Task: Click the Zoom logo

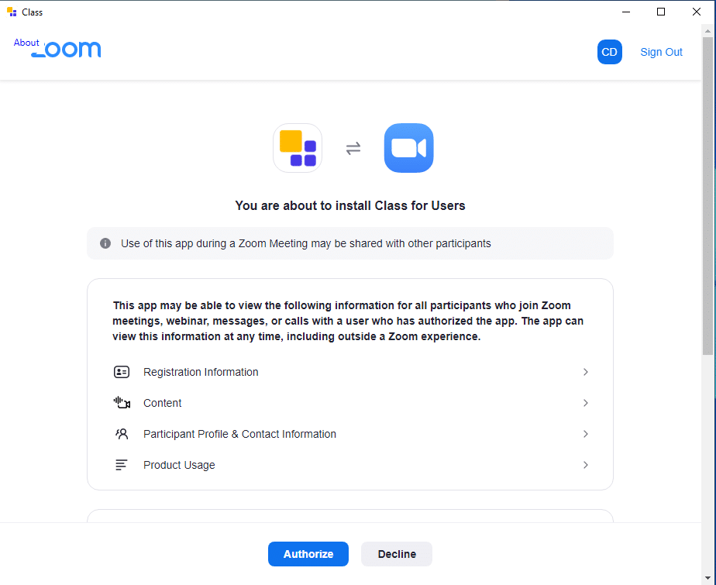Action: click(66, 50)
